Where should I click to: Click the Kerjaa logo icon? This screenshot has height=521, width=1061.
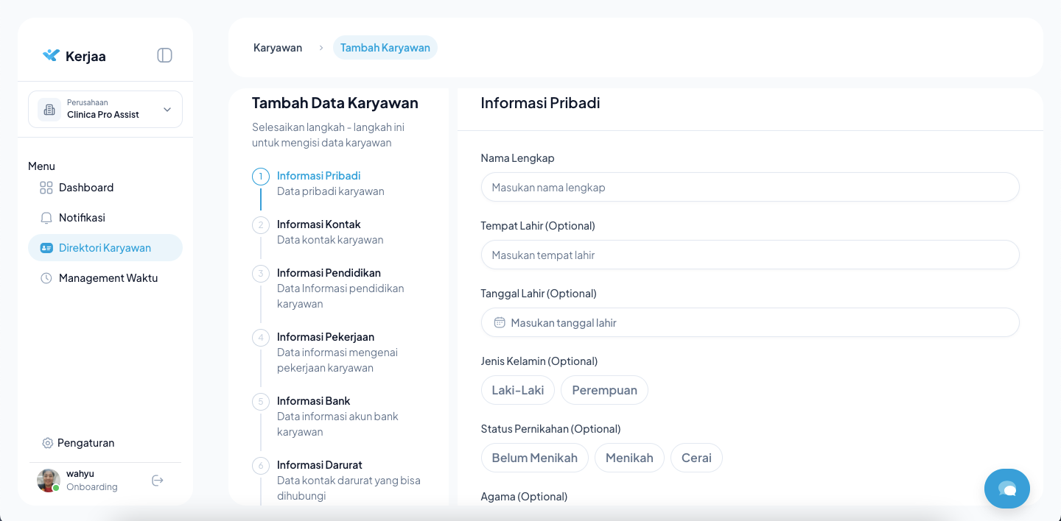(51, 55)
